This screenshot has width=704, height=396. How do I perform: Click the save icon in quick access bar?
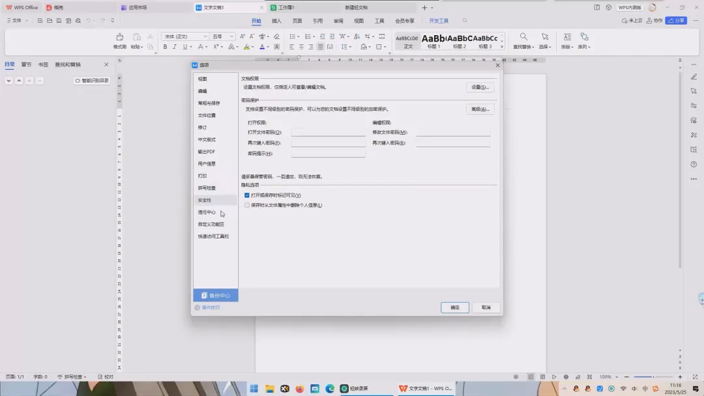click(x=59, y=21)
